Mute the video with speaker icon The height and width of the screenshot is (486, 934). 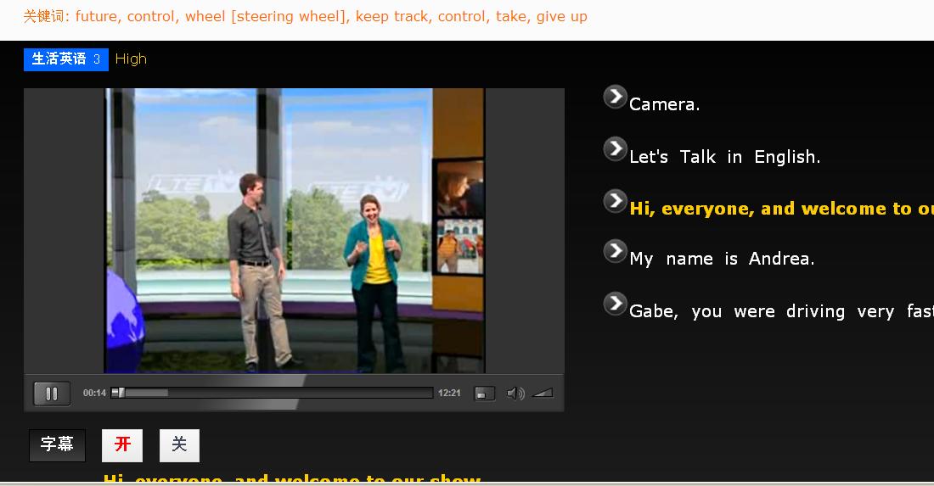pos(514,394)
